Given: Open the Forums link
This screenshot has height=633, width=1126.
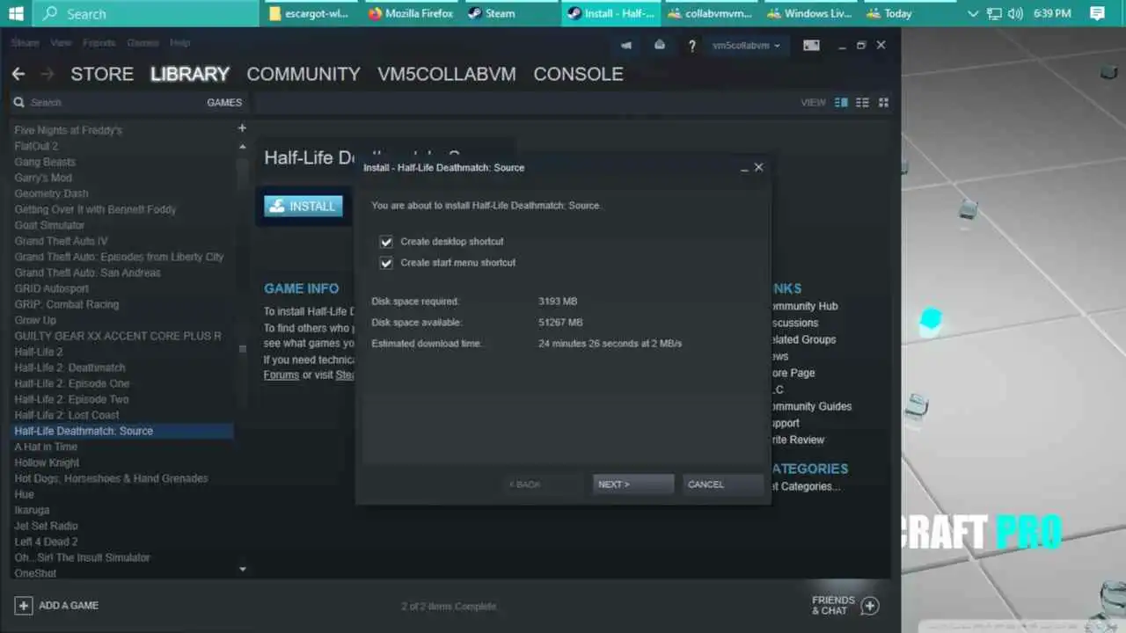Looking at the screenshot, I should 281,375.
